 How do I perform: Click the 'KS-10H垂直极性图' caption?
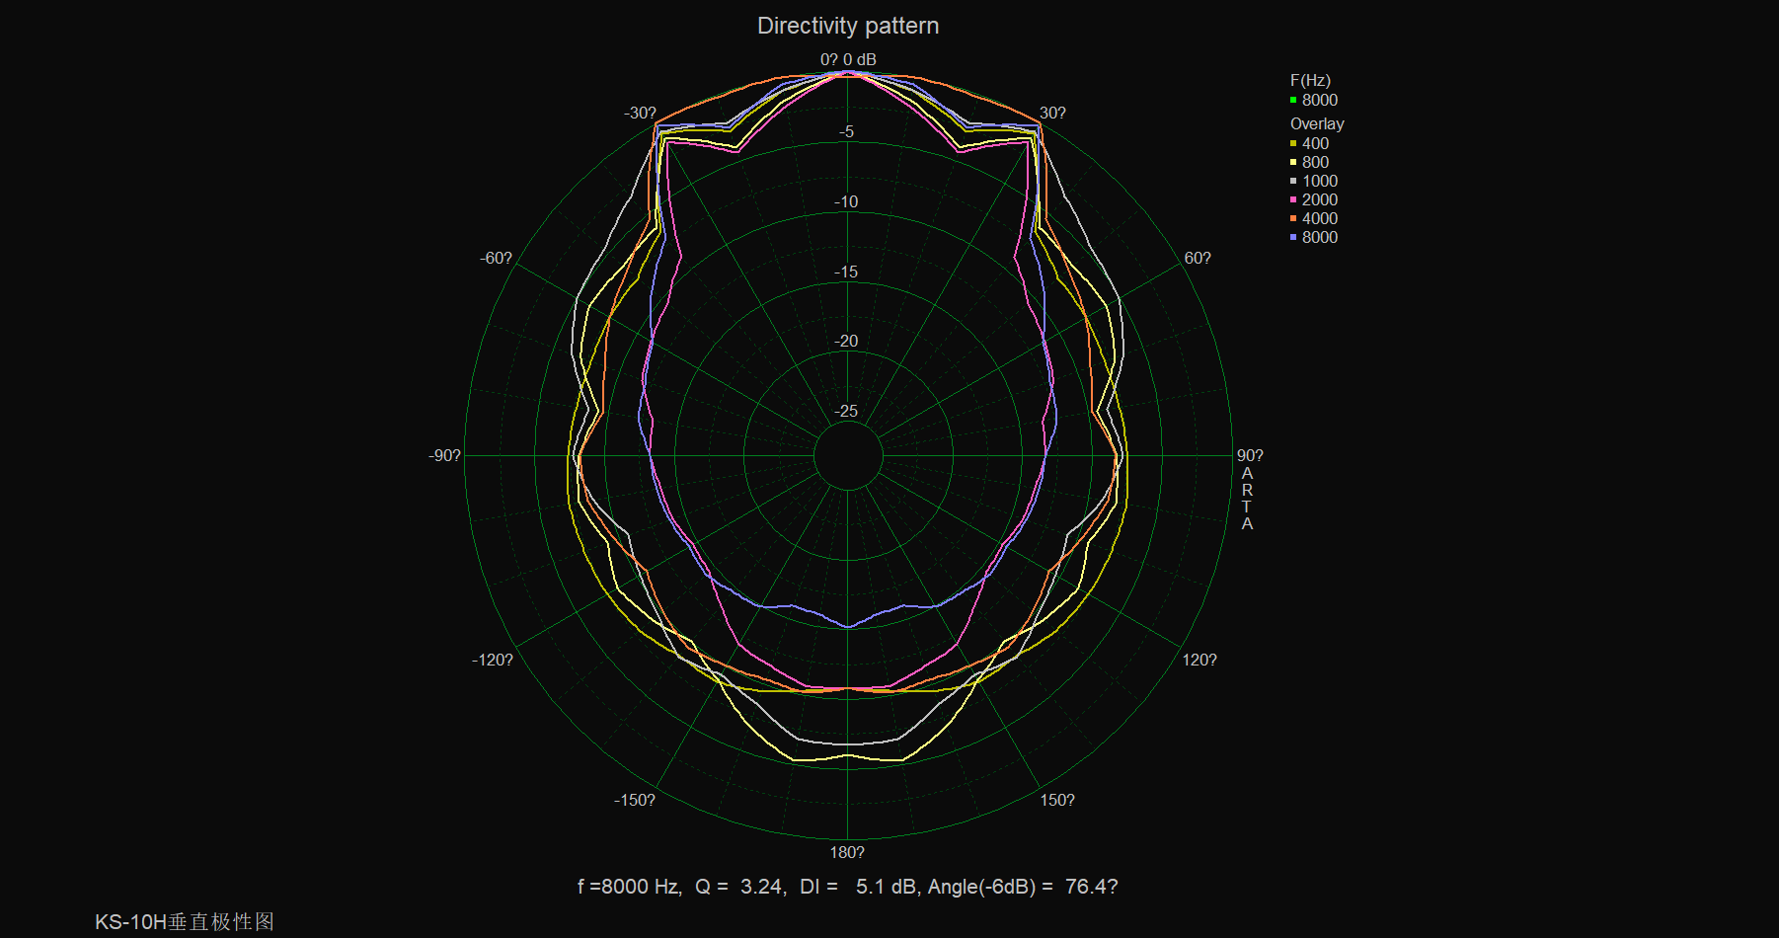[185, 922]
